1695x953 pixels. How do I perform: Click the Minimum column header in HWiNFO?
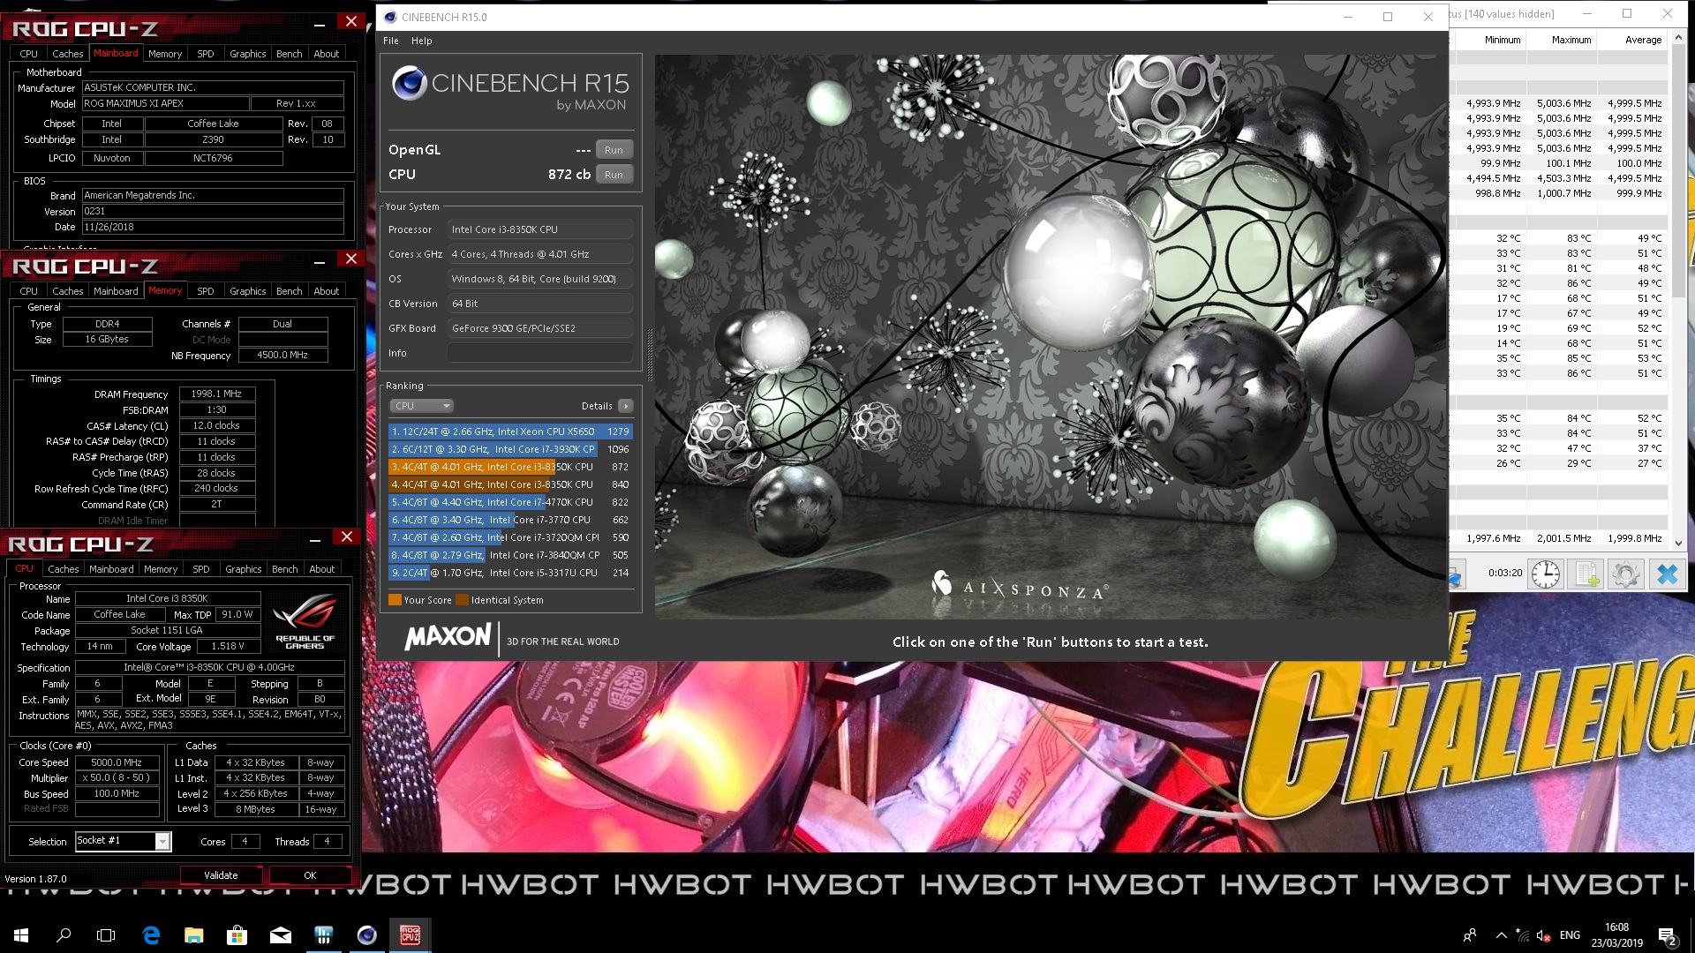click(x=1503, y=40)
